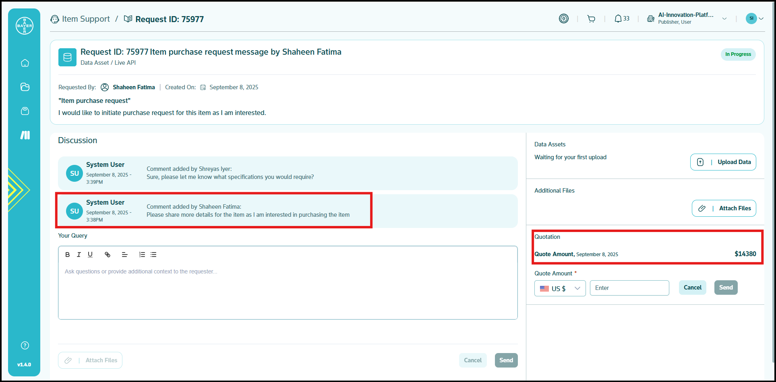
Task: Open the support headset icon in header
Action: tap(564, 18)
